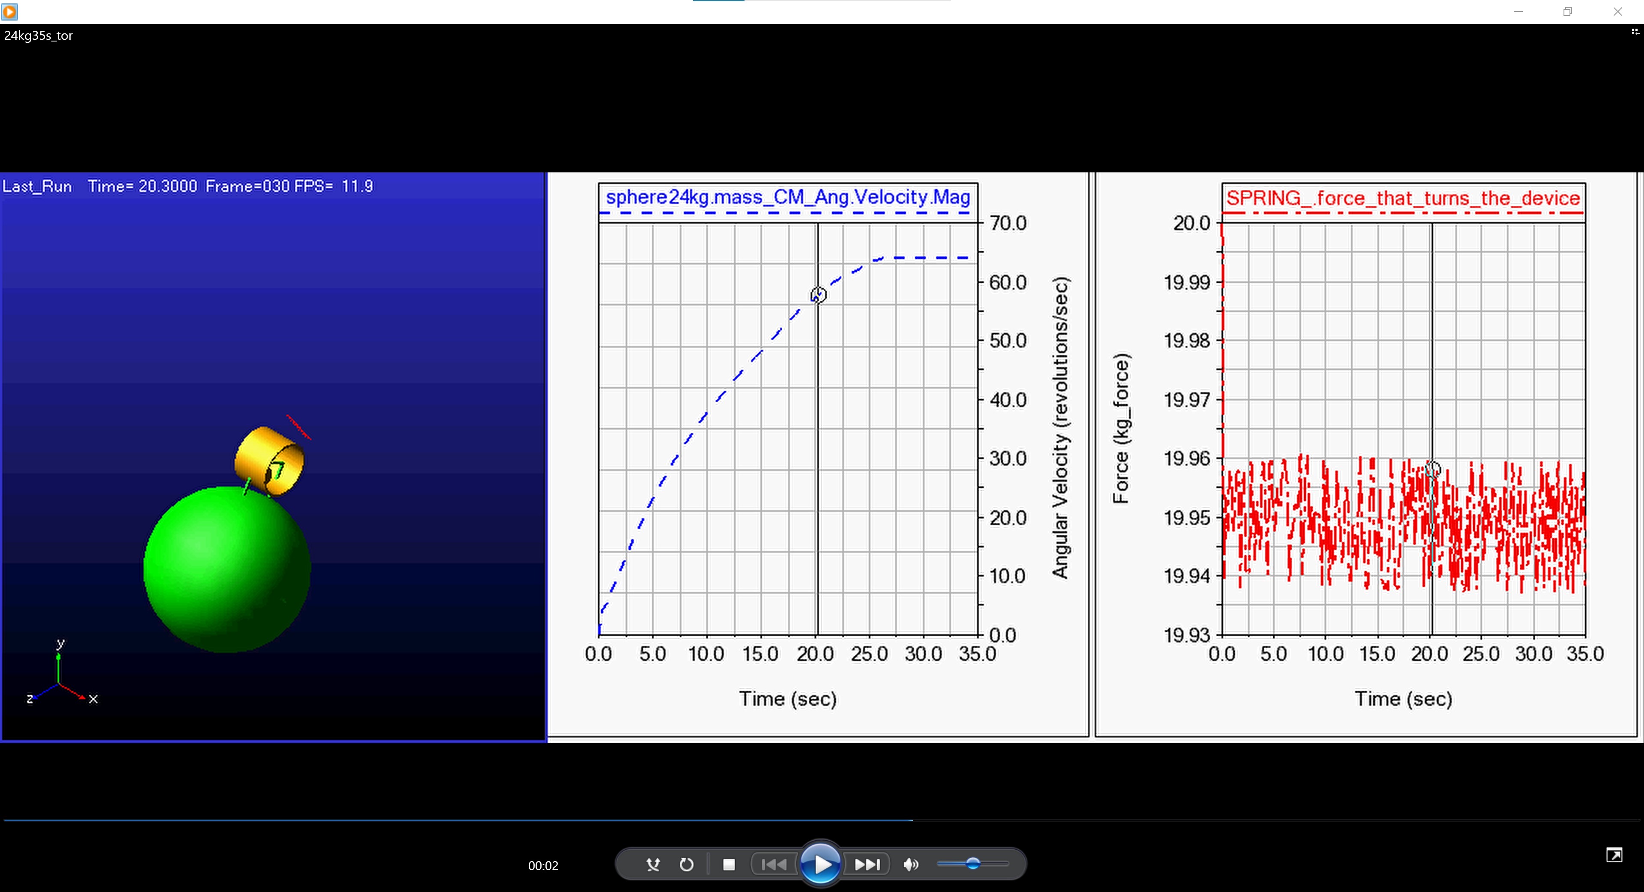The width and height of the screenshot is (1644, 892).
Task: Skip to previous track
Action: click(774, 865)
